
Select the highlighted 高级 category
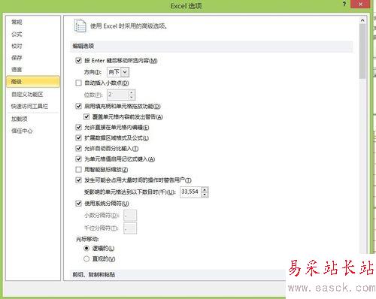(x=33, y=82)
